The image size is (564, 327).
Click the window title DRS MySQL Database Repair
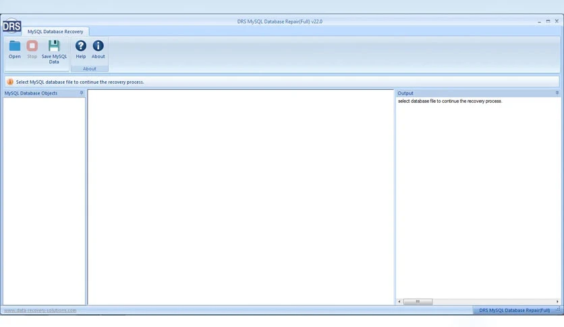pos(280,21)
